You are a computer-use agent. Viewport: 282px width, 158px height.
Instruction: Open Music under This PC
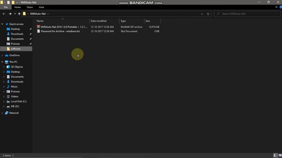tap(14, 86)
